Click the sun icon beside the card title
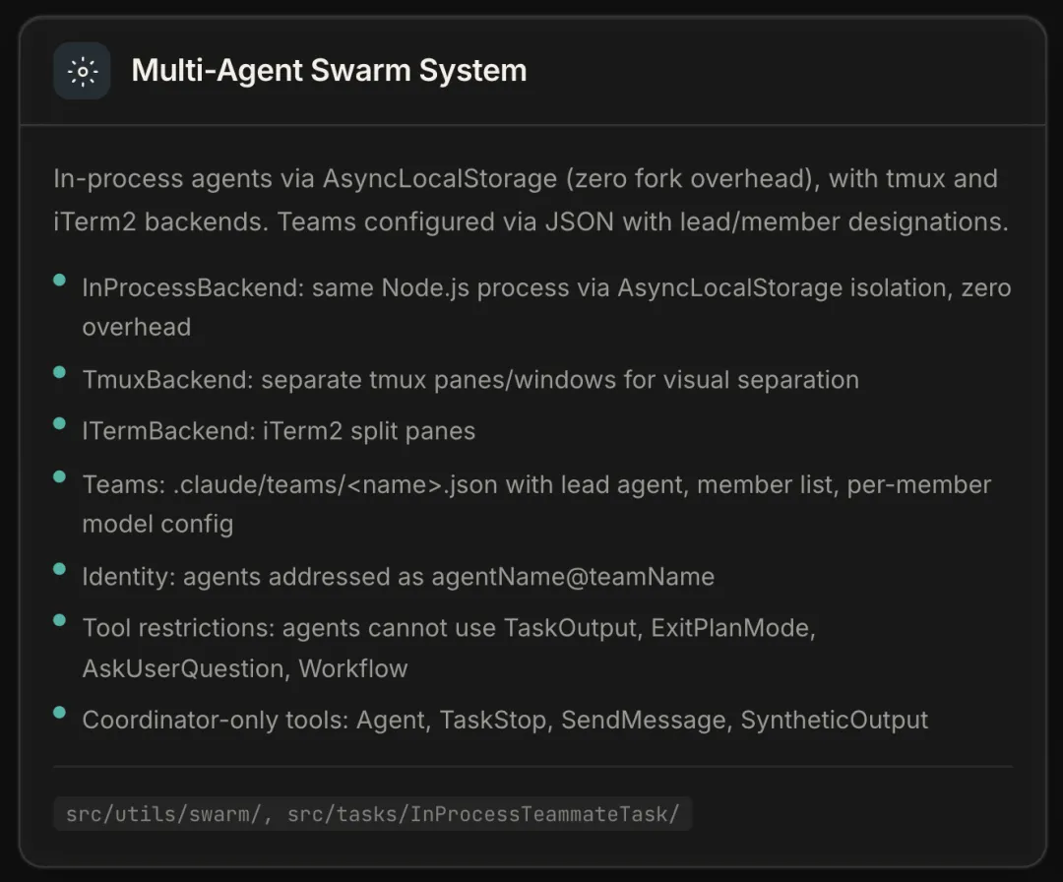 pyautogui.click(x=82, y=71)
